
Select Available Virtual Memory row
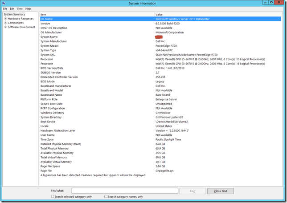(160, 162)
